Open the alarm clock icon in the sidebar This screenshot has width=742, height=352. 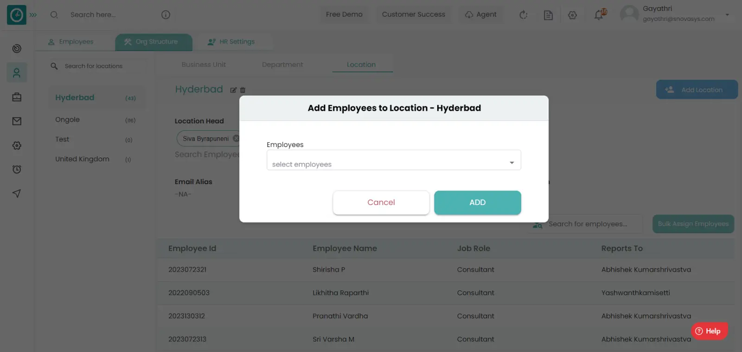pos(17,169)
